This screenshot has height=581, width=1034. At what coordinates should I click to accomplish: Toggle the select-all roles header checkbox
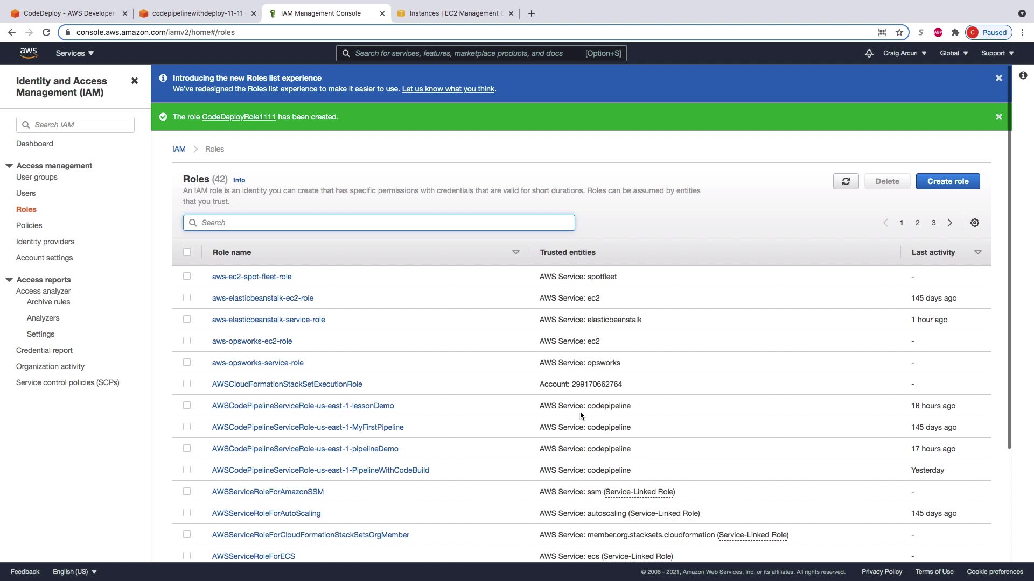coord(187,252)
